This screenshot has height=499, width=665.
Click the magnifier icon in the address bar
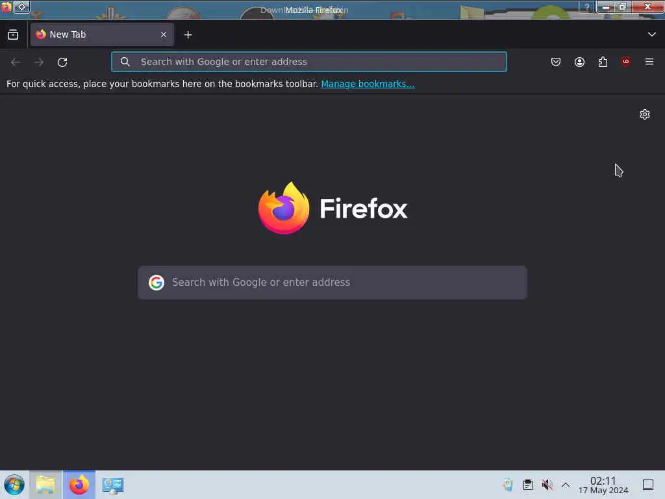point(125,62)
